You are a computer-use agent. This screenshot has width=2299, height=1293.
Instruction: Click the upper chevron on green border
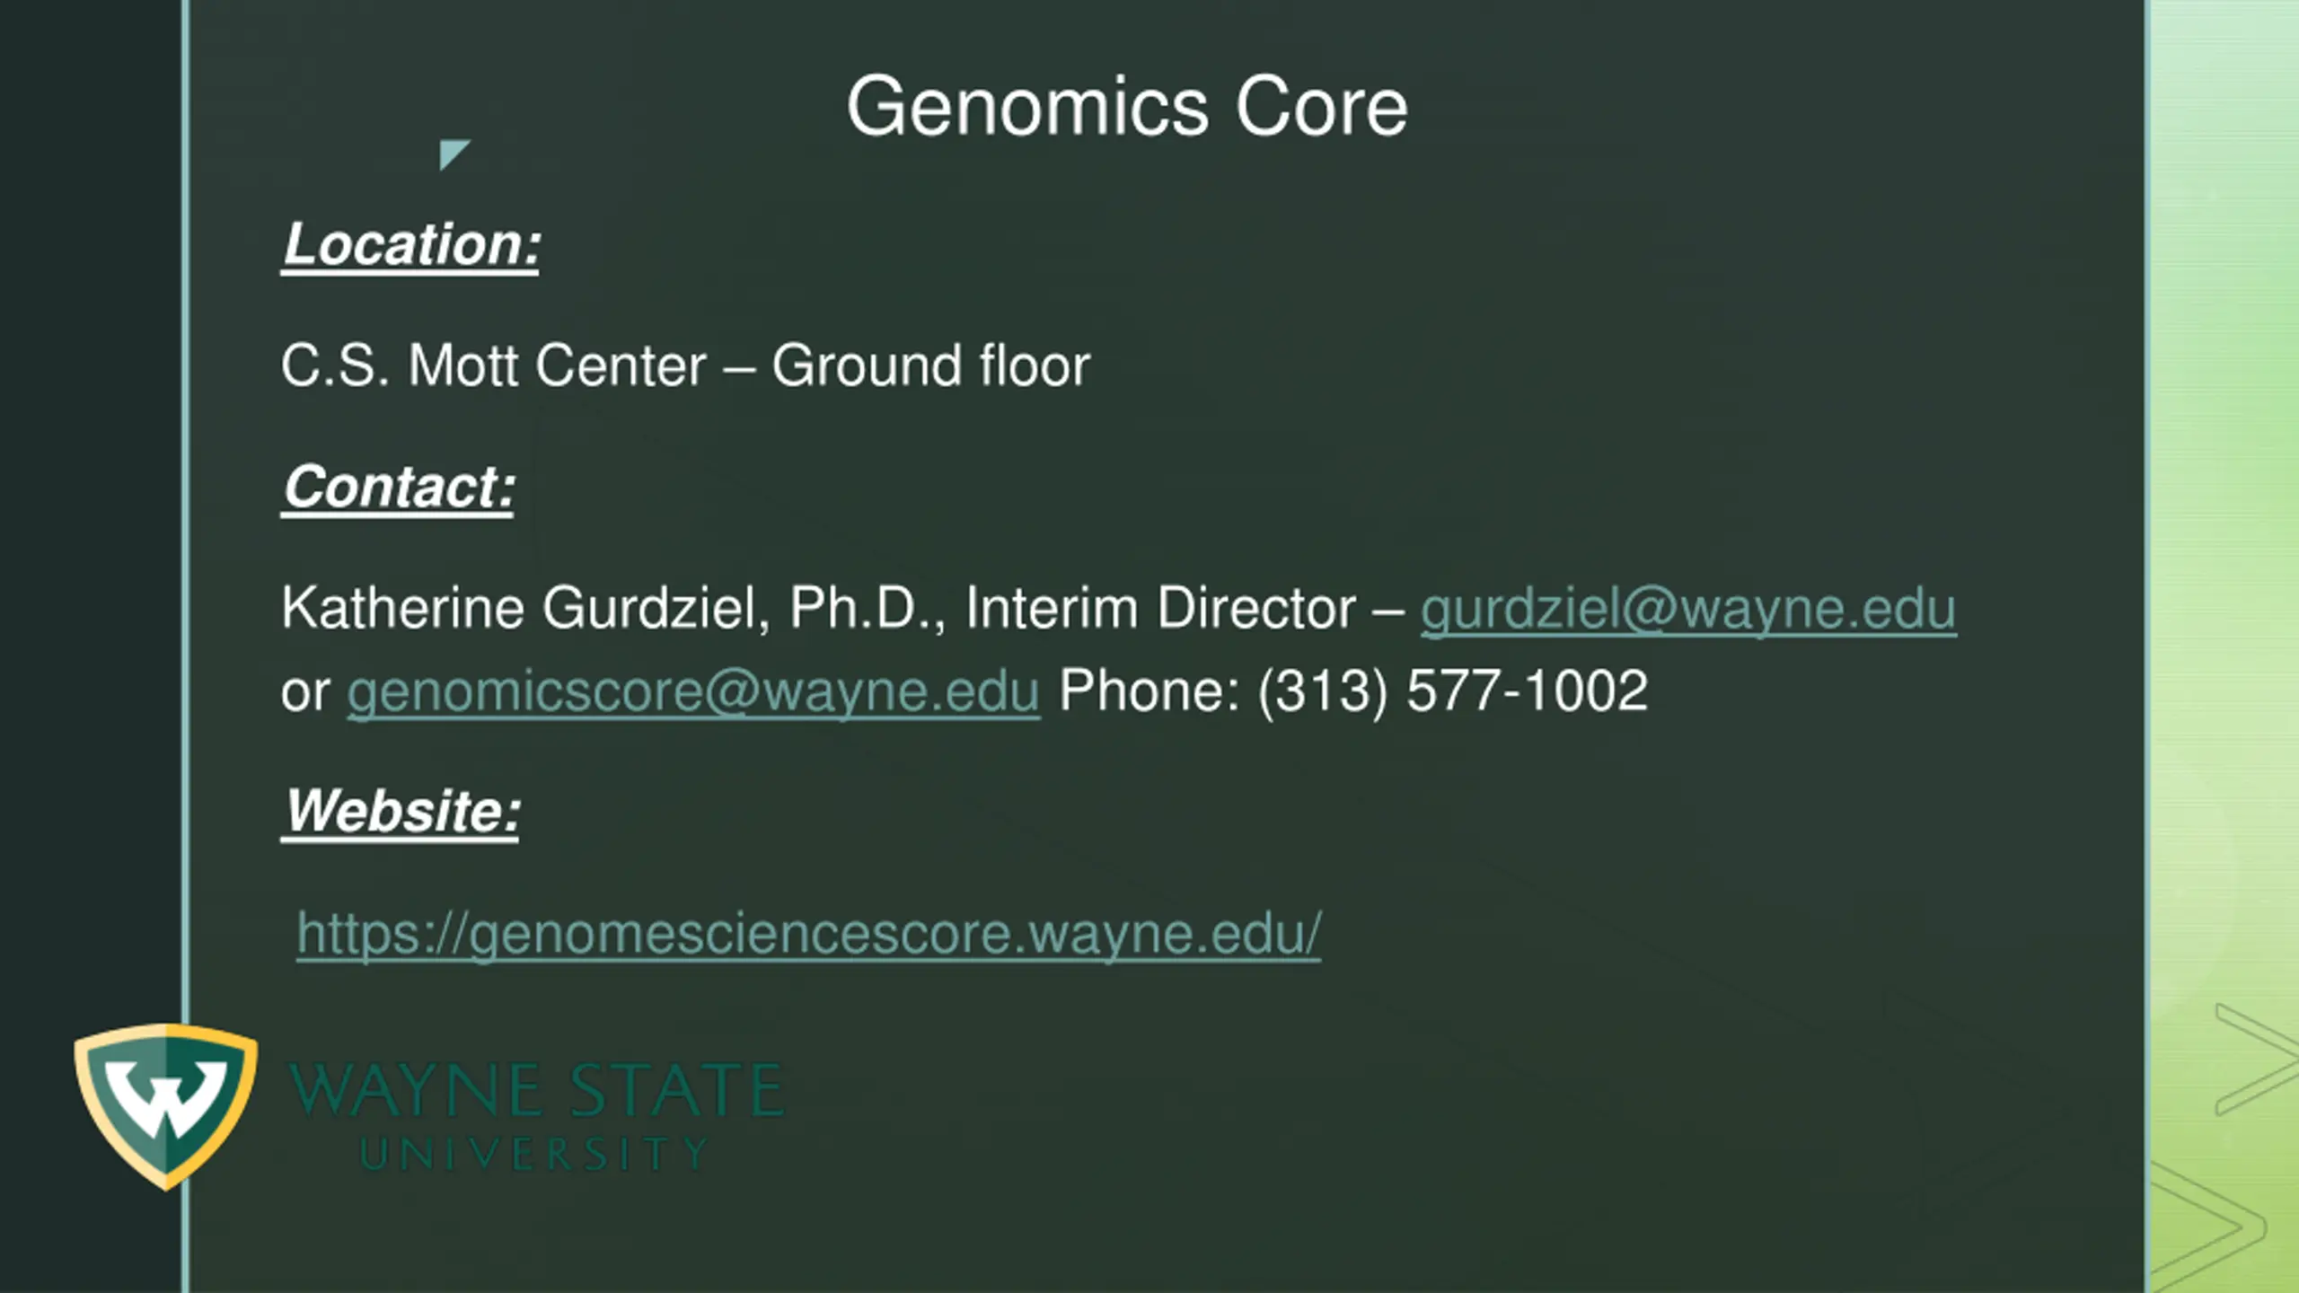tap(2256, 1060)
